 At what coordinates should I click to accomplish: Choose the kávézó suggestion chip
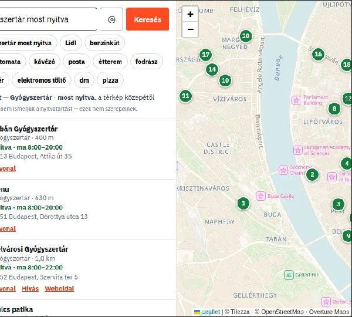pos(45,62)
